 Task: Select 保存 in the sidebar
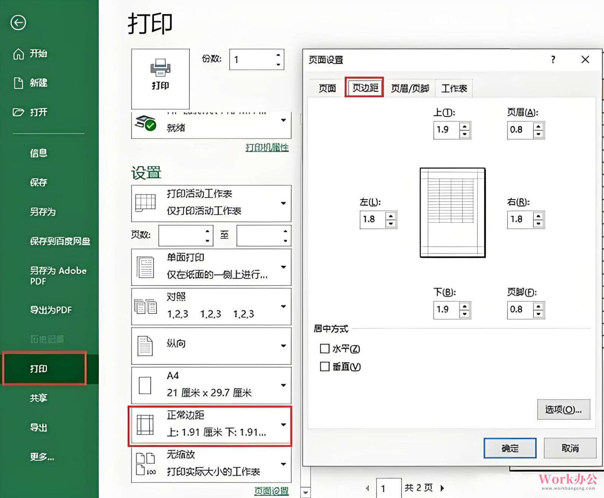pos(39,182)
